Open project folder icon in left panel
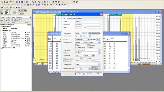 point(6,12)
